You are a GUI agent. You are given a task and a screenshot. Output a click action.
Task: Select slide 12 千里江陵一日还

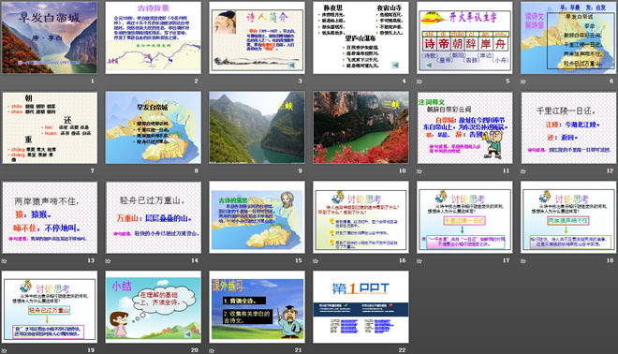click(568, 127)
